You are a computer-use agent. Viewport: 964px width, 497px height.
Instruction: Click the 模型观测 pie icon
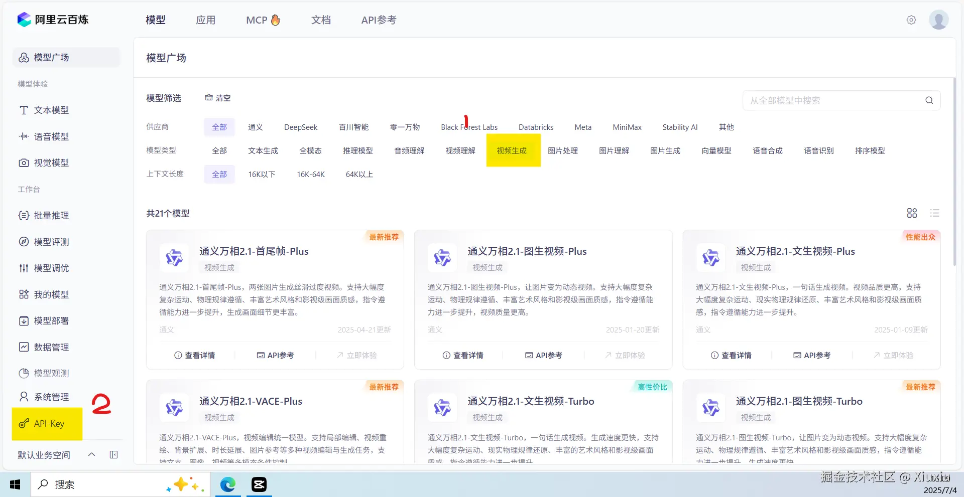(24, 373)
